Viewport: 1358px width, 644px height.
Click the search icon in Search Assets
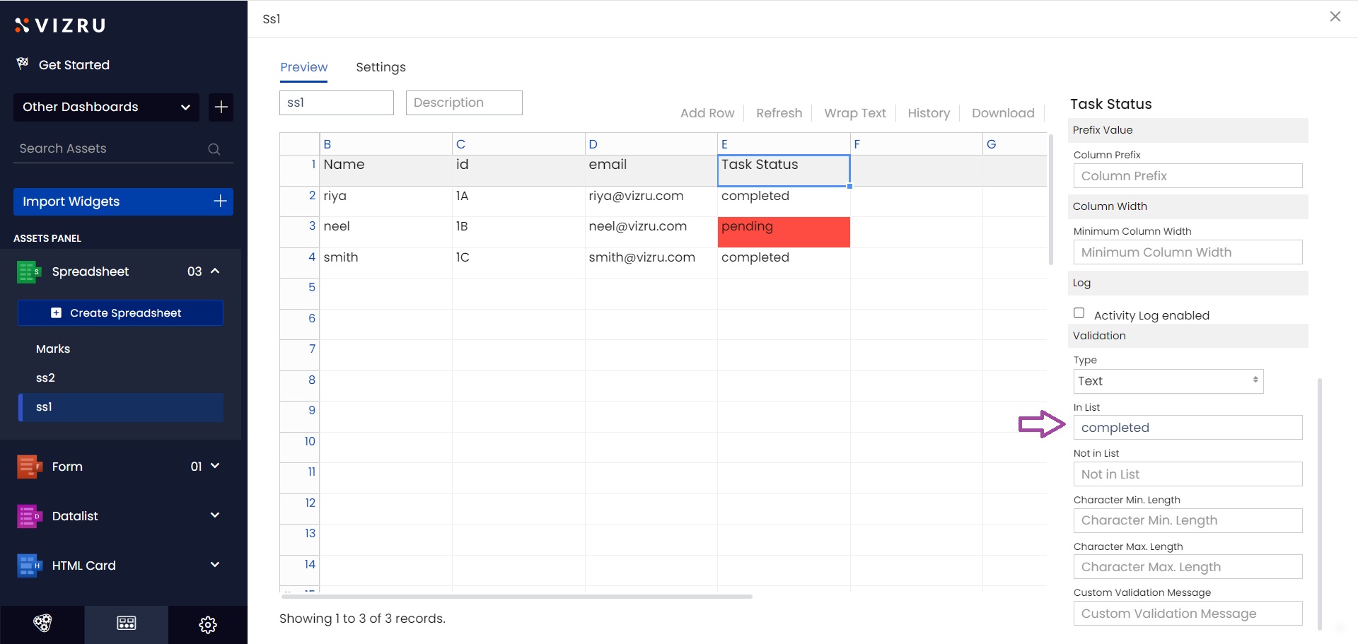[214, 149]
